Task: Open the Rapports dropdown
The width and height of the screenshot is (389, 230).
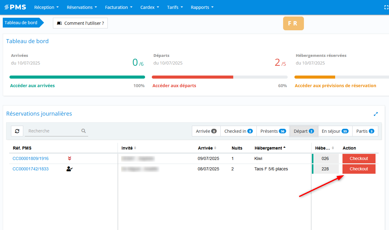Action: click(x=202, y=7)
